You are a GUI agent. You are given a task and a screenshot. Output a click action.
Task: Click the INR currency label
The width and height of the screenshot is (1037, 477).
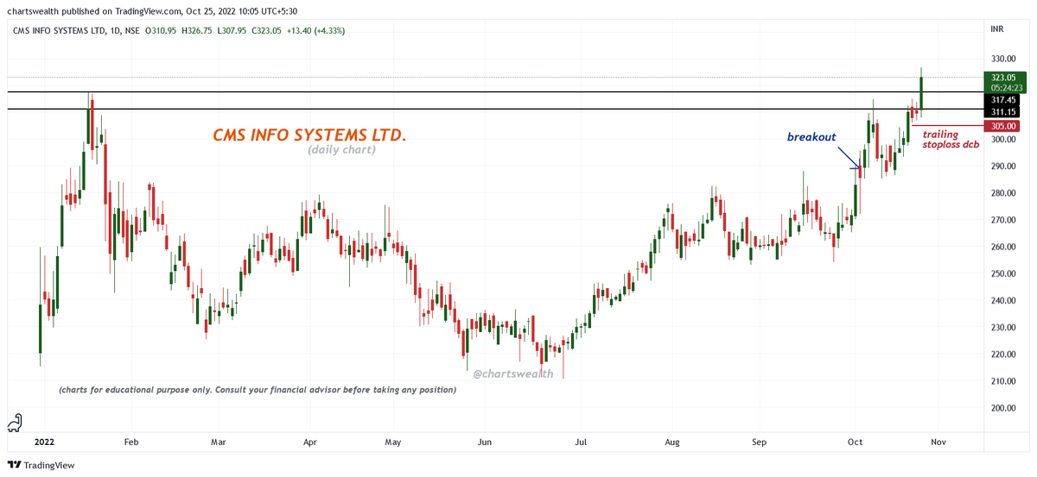click(996, 28)
